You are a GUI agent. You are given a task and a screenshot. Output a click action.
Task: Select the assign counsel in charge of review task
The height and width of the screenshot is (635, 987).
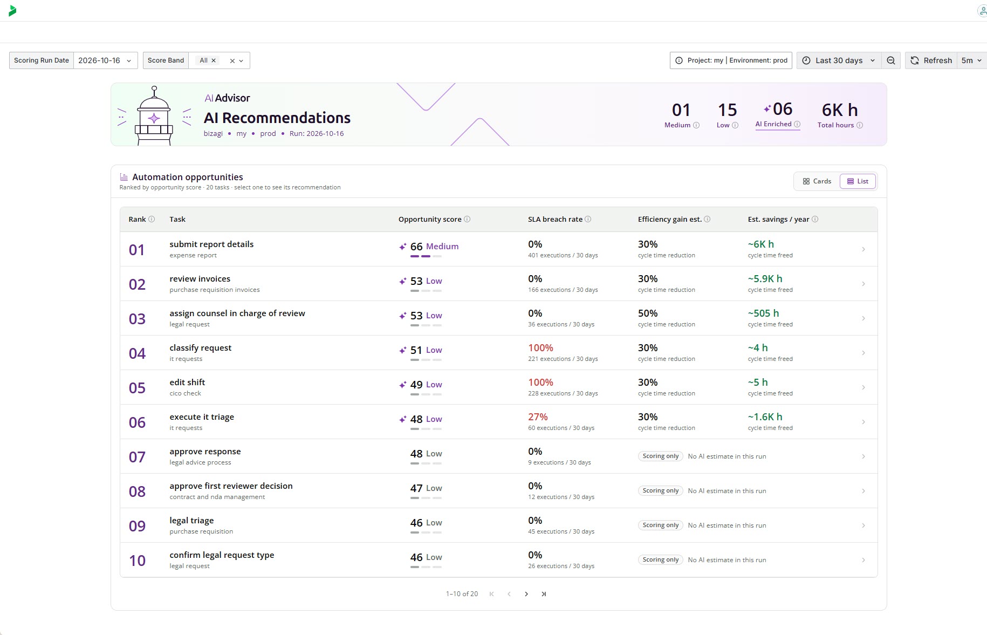tap(498, 318)
